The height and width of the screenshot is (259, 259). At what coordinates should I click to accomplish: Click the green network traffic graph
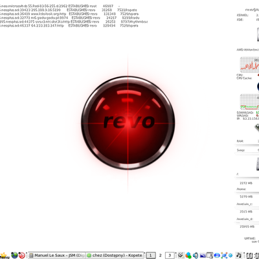tap(249, 102)
